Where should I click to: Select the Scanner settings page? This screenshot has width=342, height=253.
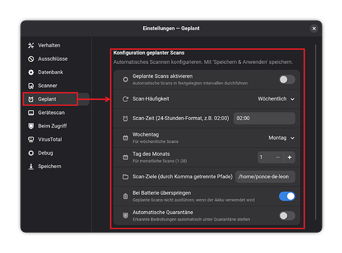[x=56, y=86]
